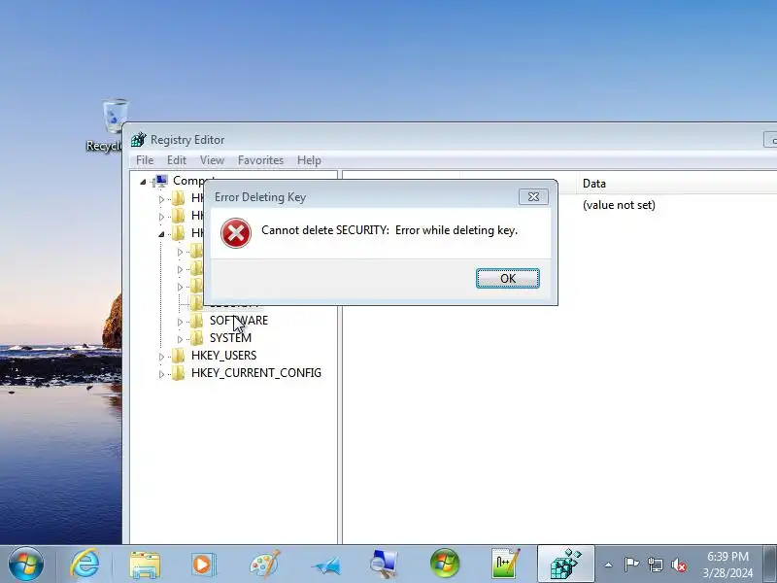
Task: Close the Error Deleting Key dialog with X
Action: tap(533, 197)
